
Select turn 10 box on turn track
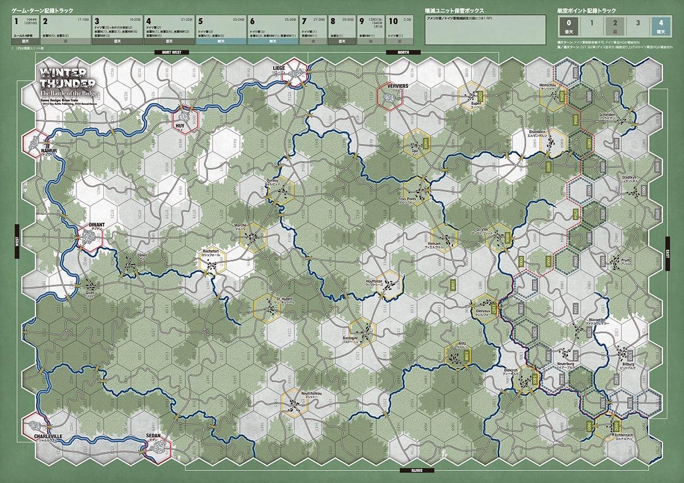(x=400, y=30)
